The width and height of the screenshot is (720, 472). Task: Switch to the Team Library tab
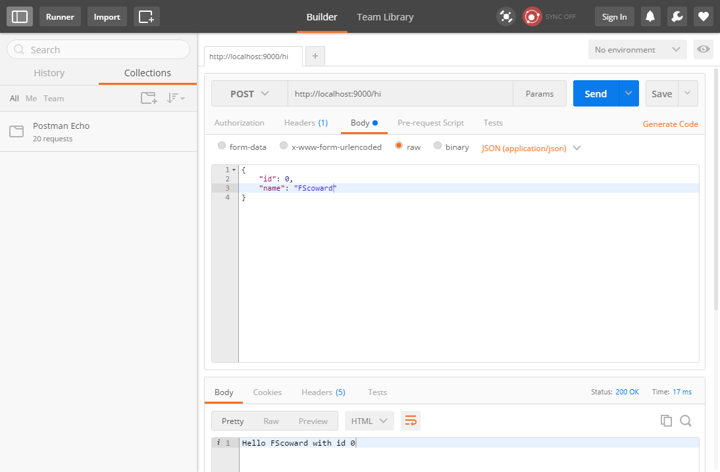click(385, 17)
